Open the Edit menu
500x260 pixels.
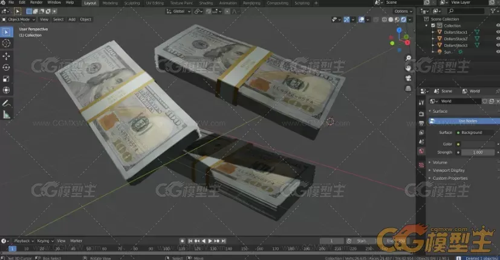22,2
